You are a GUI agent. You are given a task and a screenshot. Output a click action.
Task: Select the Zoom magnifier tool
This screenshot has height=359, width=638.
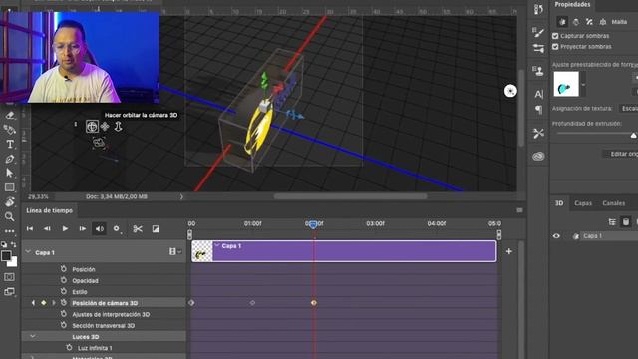[9, 216]
